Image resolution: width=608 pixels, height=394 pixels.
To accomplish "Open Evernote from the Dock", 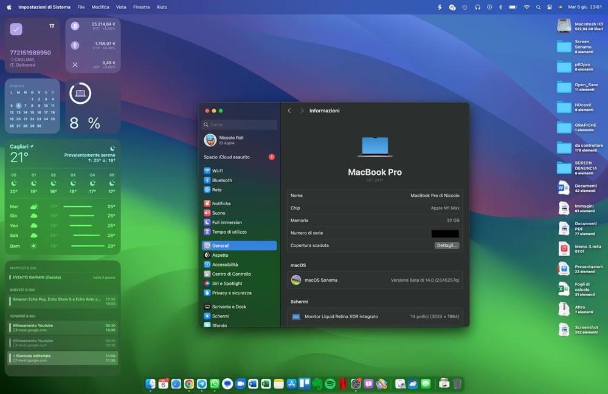I will (x=317, y=384).
